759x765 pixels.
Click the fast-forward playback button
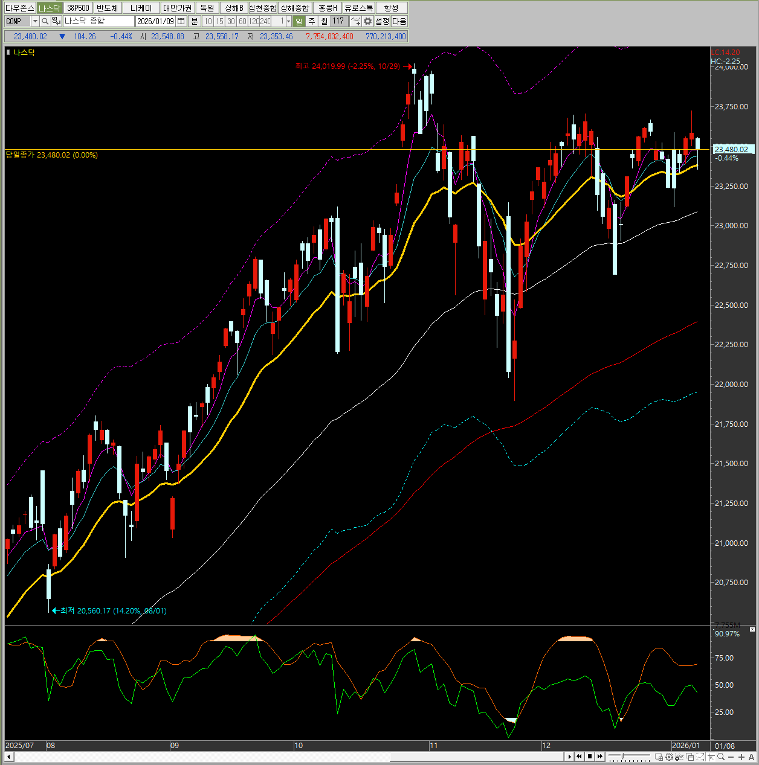[600, 757]
